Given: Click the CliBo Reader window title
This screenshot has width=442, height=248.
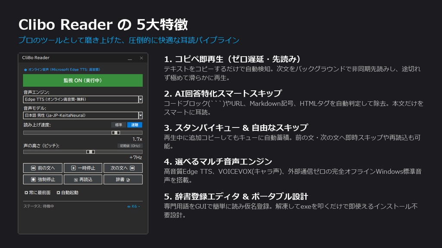Looking at the screenshot, I should click(x=36, y=58).
